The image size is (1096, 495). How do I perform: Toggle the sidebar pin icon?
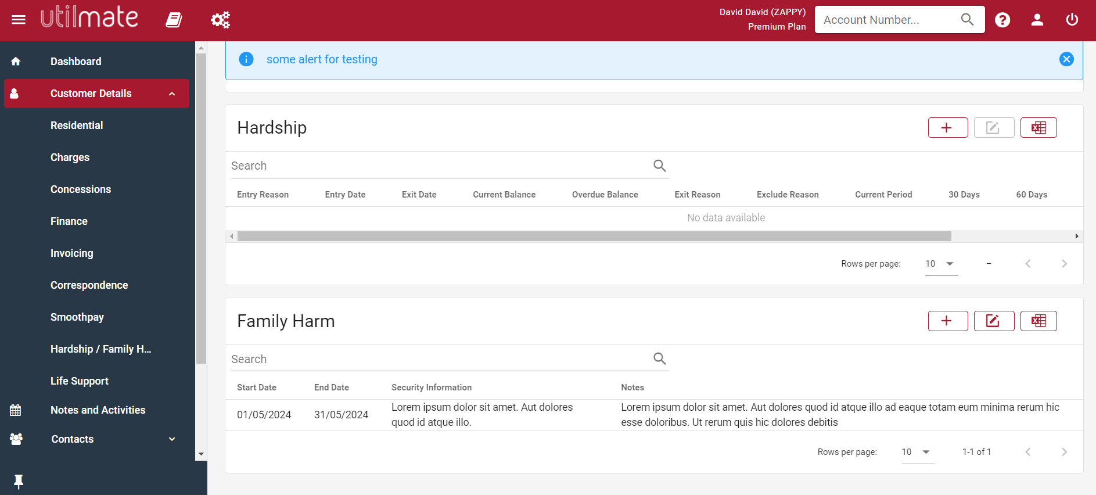click(19, 481)
